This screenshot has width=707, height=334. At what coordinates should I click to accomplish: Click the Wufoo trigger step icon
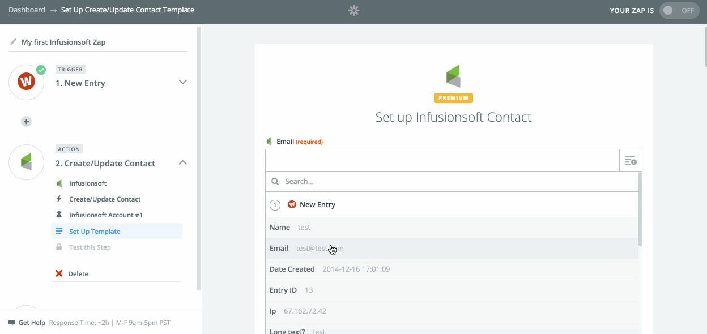pyautogui.click(x=26, y=82)
